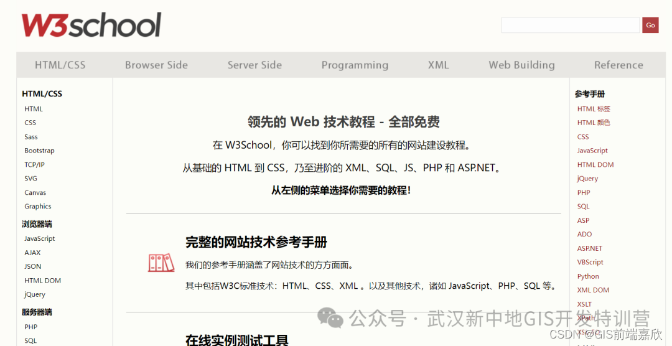
Task: Open the Server Side navigation tab
Action: [x=254, y=65]
